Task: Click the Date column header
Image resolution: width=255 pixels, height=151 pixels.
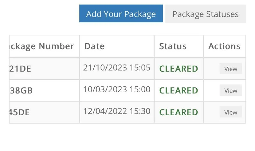Action: coord(94,46)
